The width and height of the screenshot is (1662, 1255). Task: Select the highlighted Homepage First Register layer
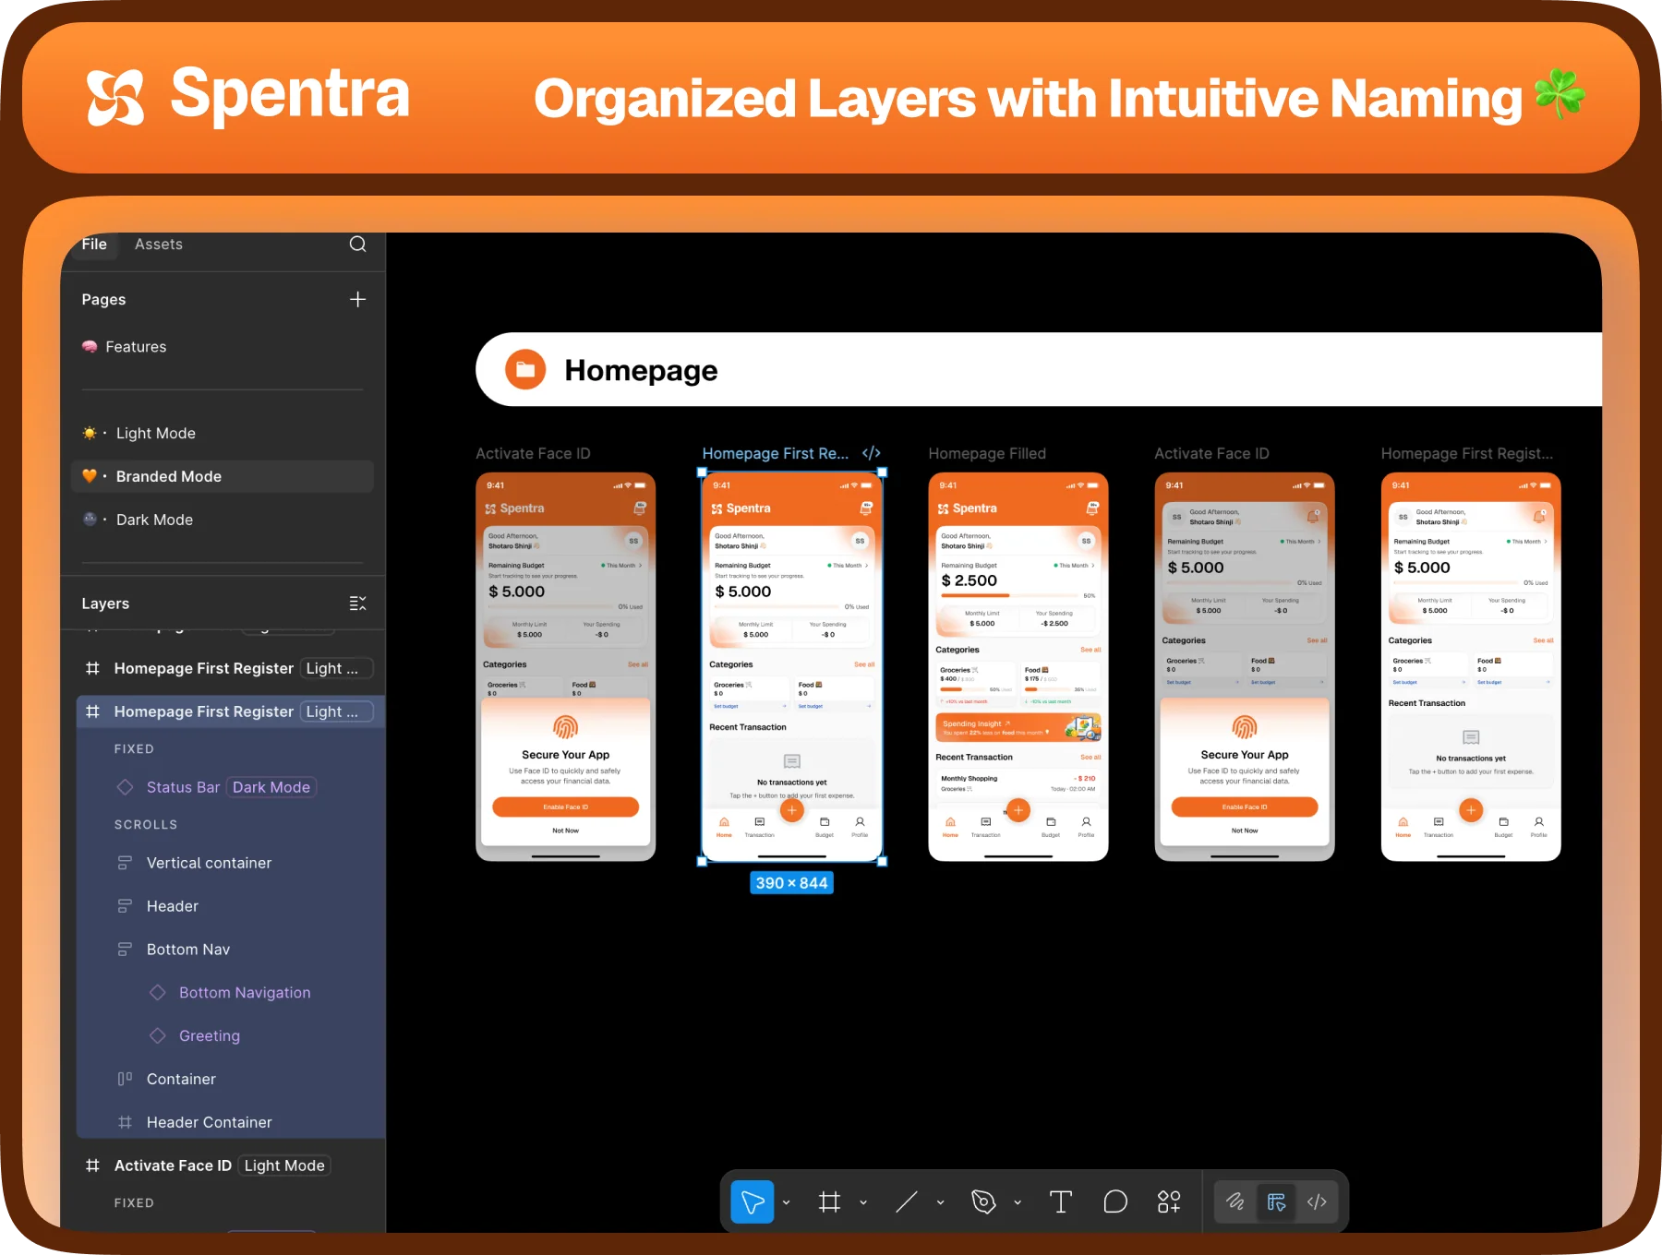[231, 711]
